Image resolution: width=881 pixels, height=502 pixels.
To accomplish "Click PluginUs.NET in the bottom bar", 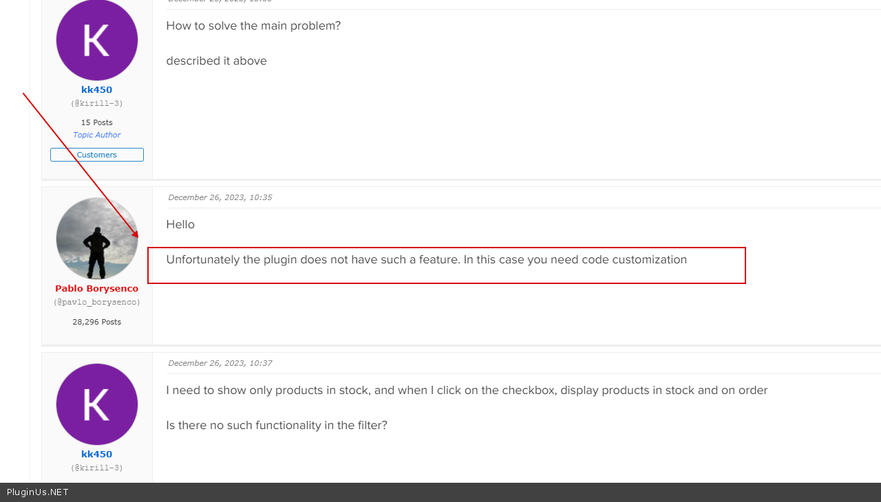I will [x=38, y=492].
